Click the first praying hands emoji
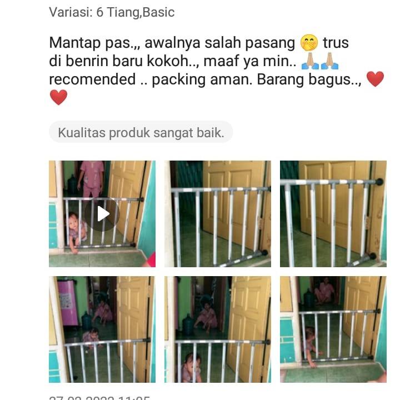The height and width of the screenshot is (400, 400). [x=310, y=61]
